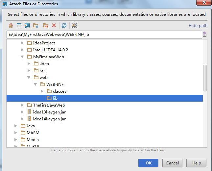Open recent paths history icon beside path field

click(204, 34)
